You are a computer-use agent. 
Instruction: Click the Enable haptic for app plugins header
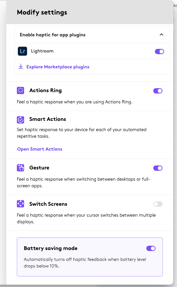[92, 35]
